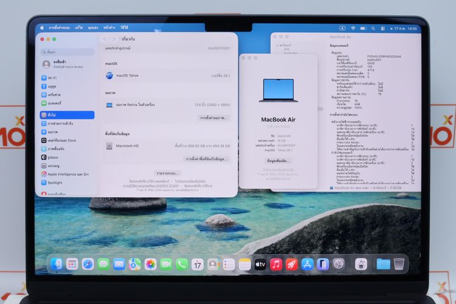Select Wallpaper item in Settings sidebar

(x=67, y=149)
